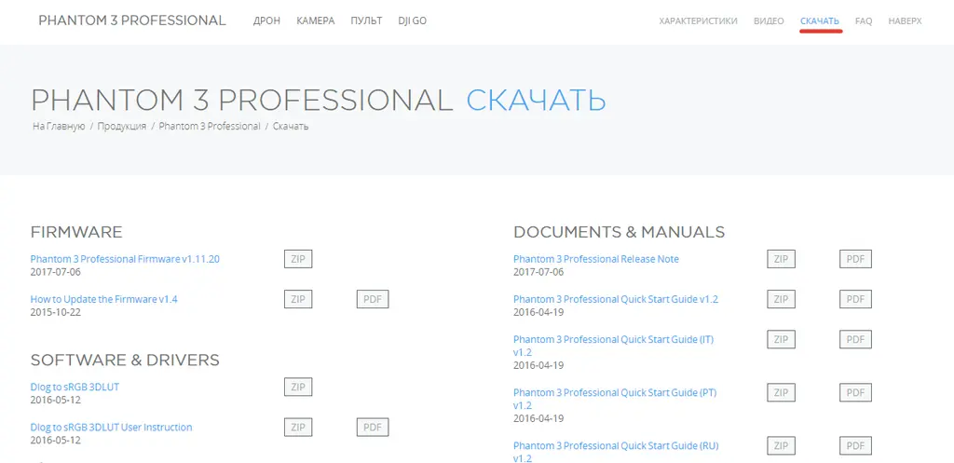This screenshot has width=954, height=463.
Task: Go to На Главную in breadcrumbs
Action: pyautogui.click(x=59, y=126)
